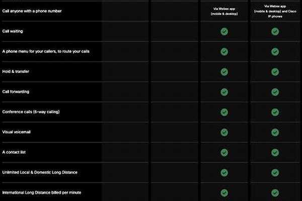Image resolution: width=302 pixels, height=201 pixels.
Task: Select the "Visual voicemail" feature label
Action: pyautogui.click(x=18, y=132)
